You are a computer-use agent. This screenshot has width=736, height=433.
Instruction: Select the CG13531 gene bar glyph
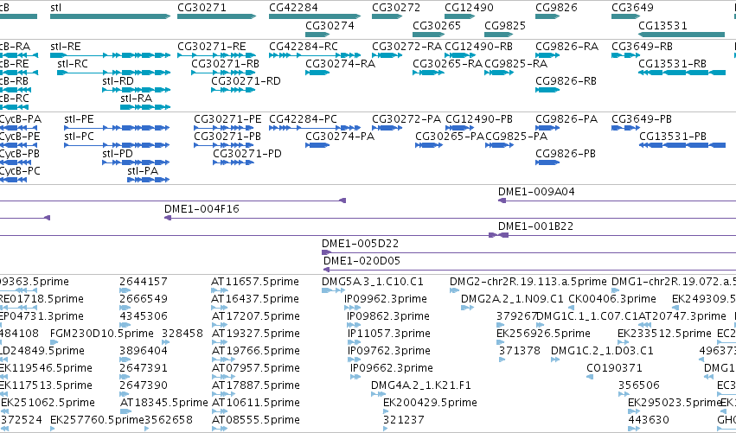tap(682, 35)
